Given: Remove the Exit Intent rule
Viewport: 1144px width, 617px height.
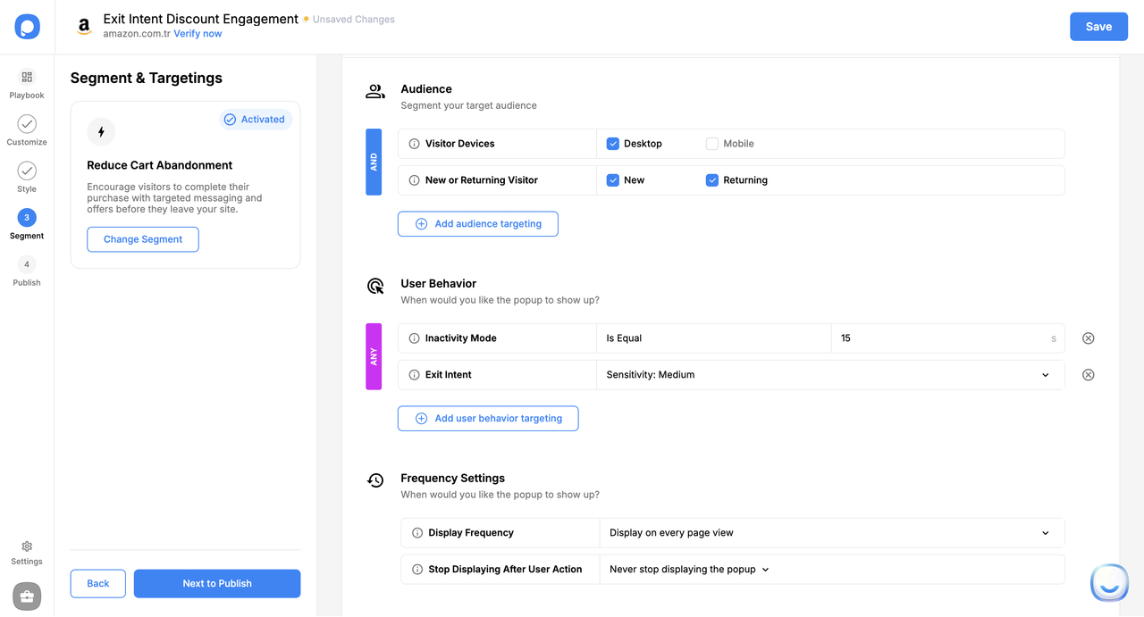Looking at the screenshot, I should tap(1088, 375).
